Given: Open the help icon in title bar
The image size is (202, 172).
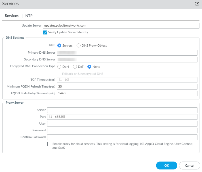Looking at the screenshot, I should tap(197, 4).
